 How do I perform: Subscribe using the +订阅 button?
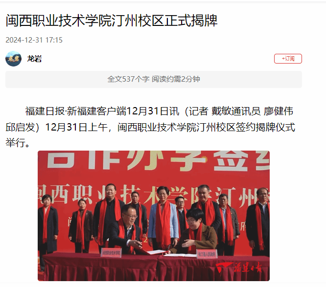(x=288, y=59)
